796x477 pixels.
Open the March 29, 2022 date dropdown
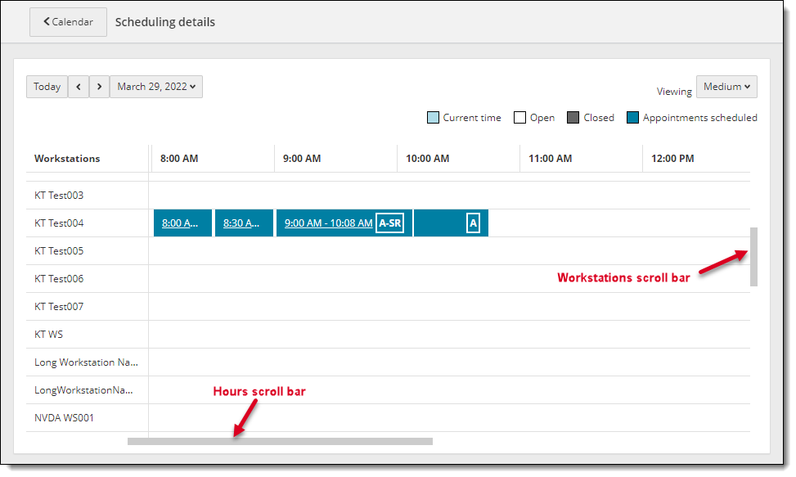pyautogui.click(x=156, y=87)
